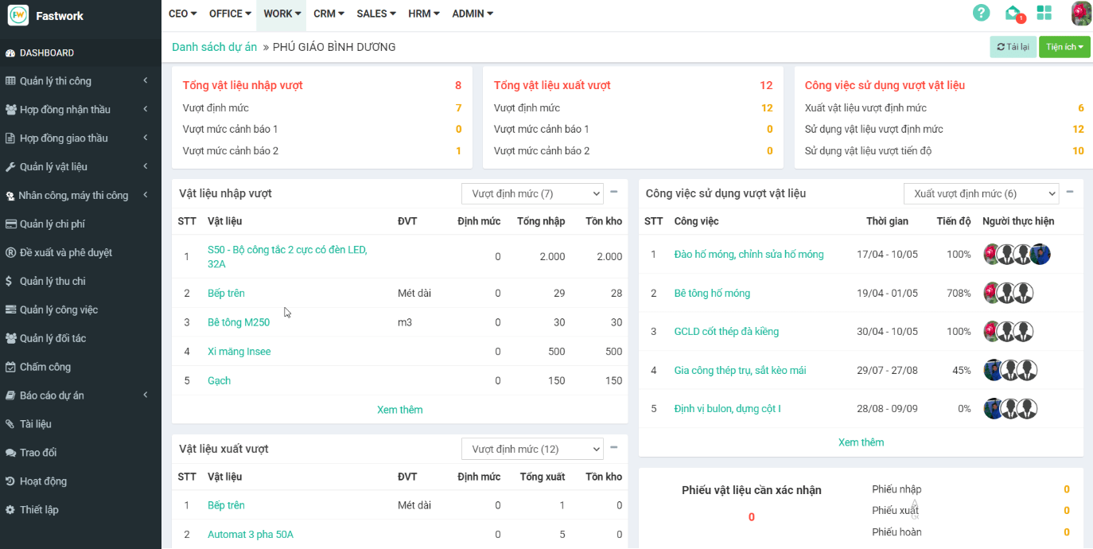Open the apps grid icon
This screenshot has width=1093, height=549.
pyautogui.click(x=1044, y=14)
